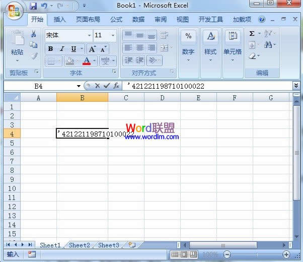Select the column D header
The image size is (303, 262).
pyautogui.click(x=162, y=98)
